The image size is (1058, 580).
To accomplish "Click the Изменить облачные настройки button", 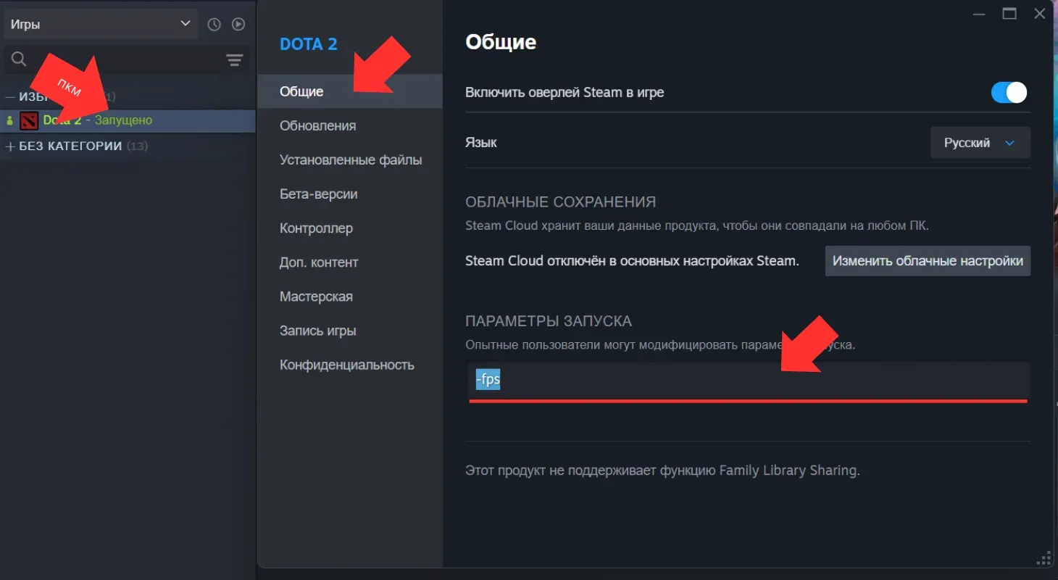I will 928,260.
